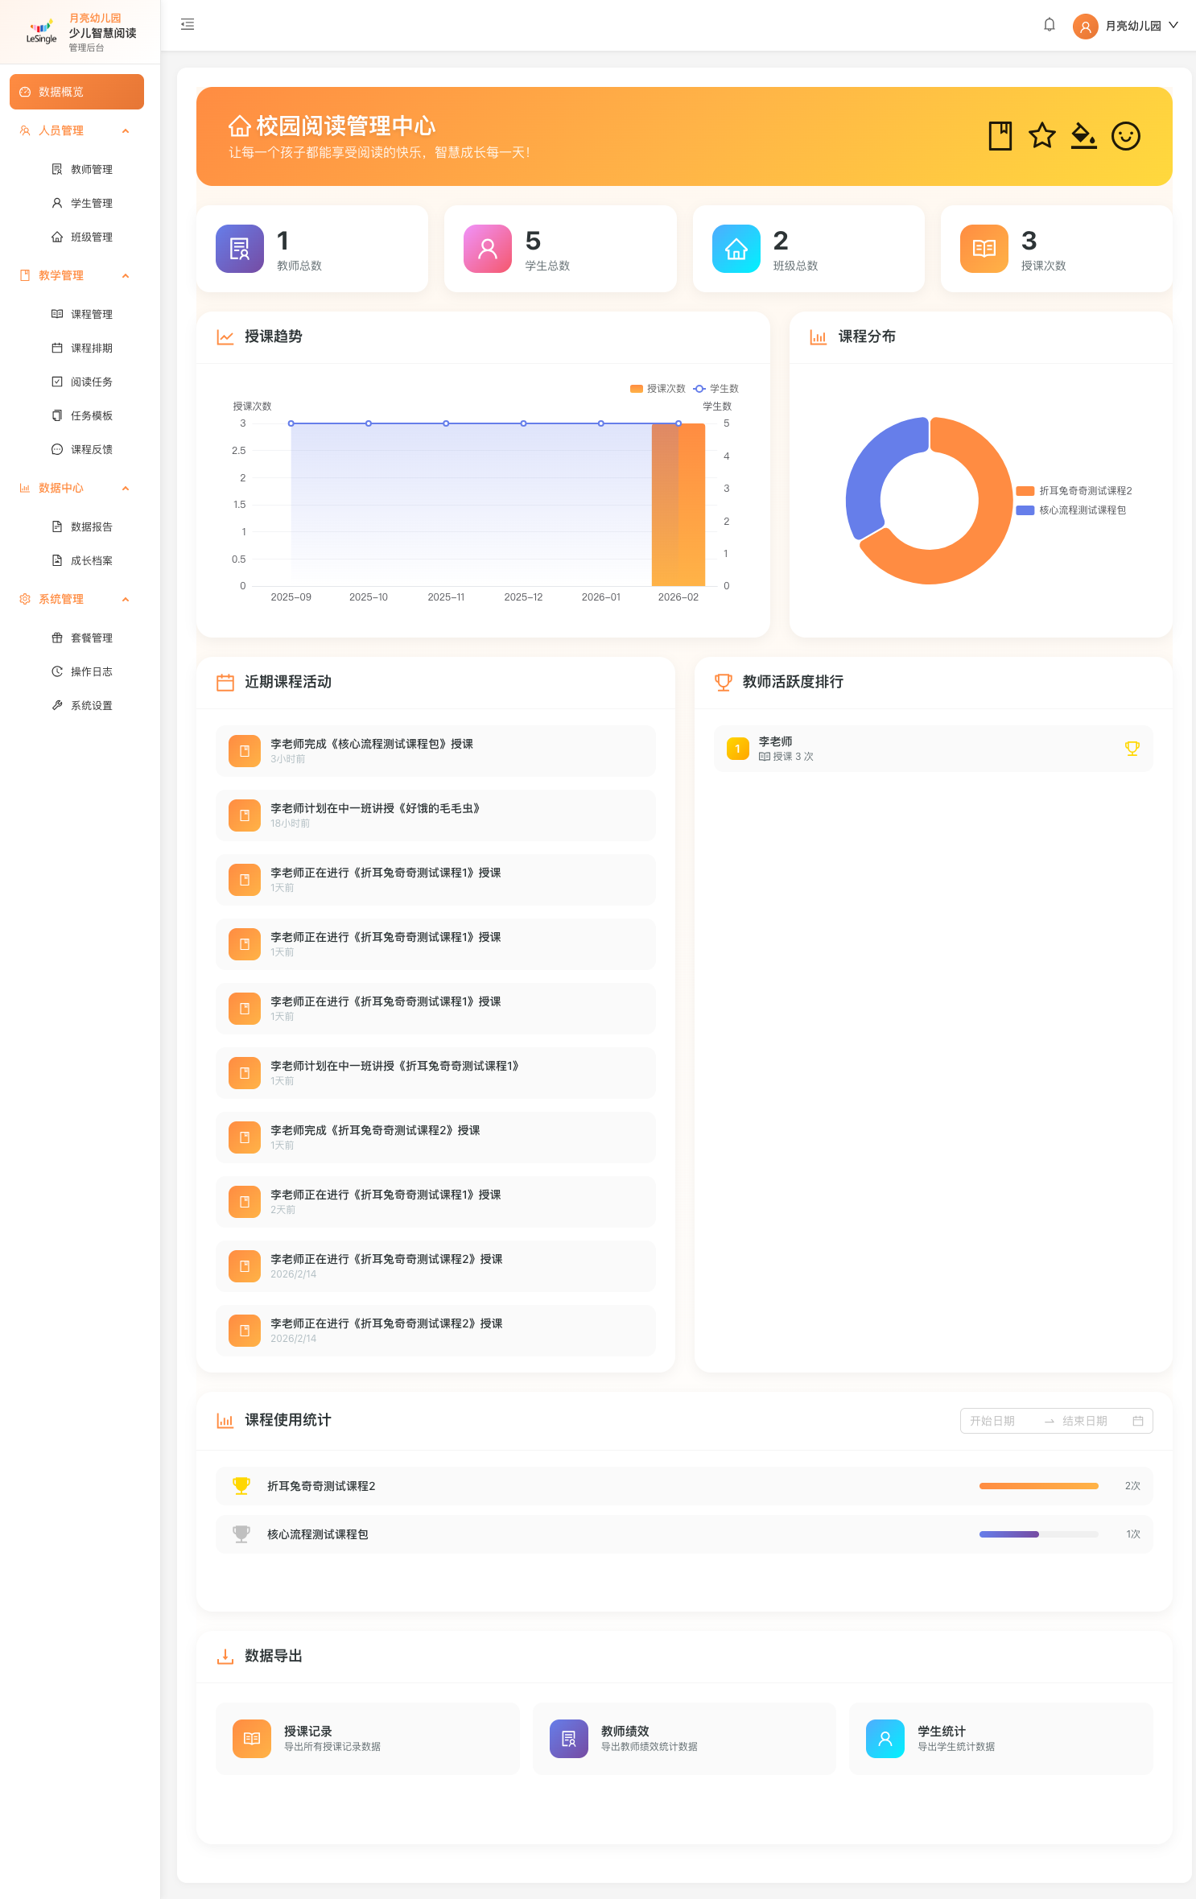Click the paint bucket icon in banner
The height and width of the screenshot is (1899, 1196).
point(1083,136)
